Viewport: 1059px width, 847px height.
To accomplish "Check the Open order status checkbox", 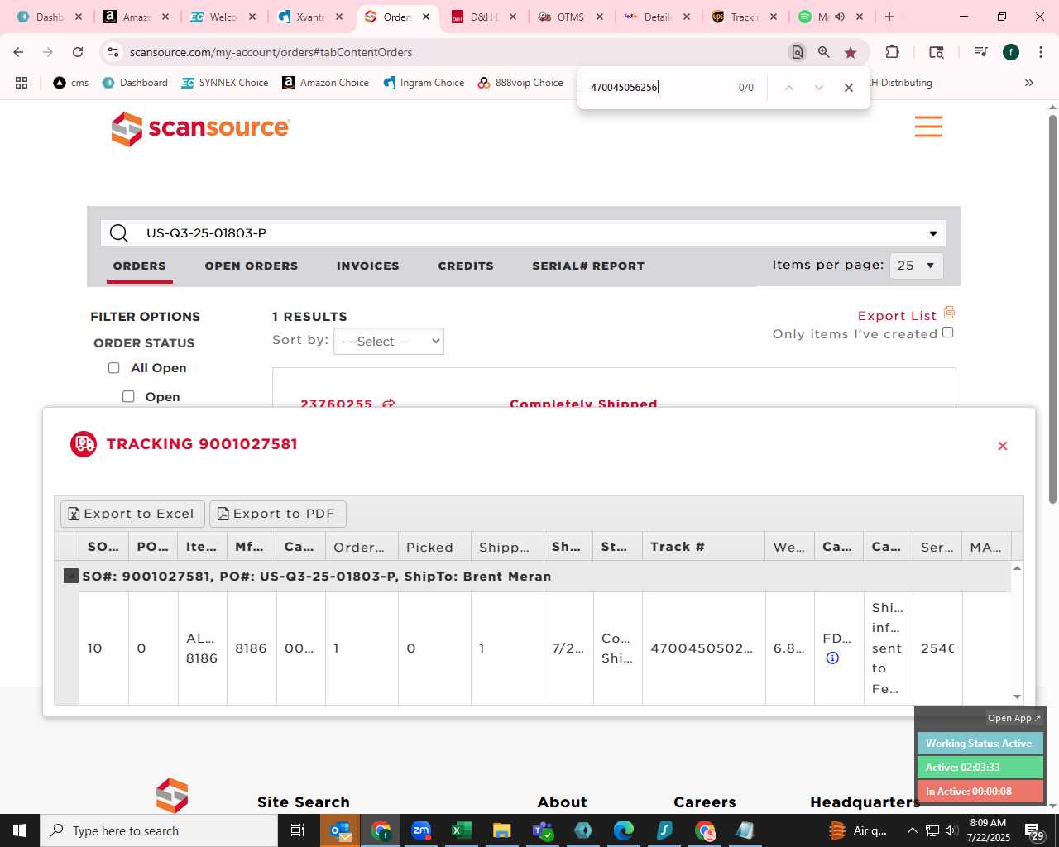I will [x=128, y=397].
